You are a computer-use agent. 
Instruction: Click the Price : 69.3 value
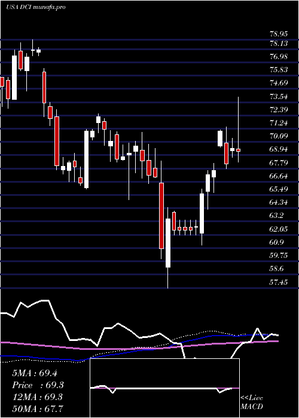38,385
